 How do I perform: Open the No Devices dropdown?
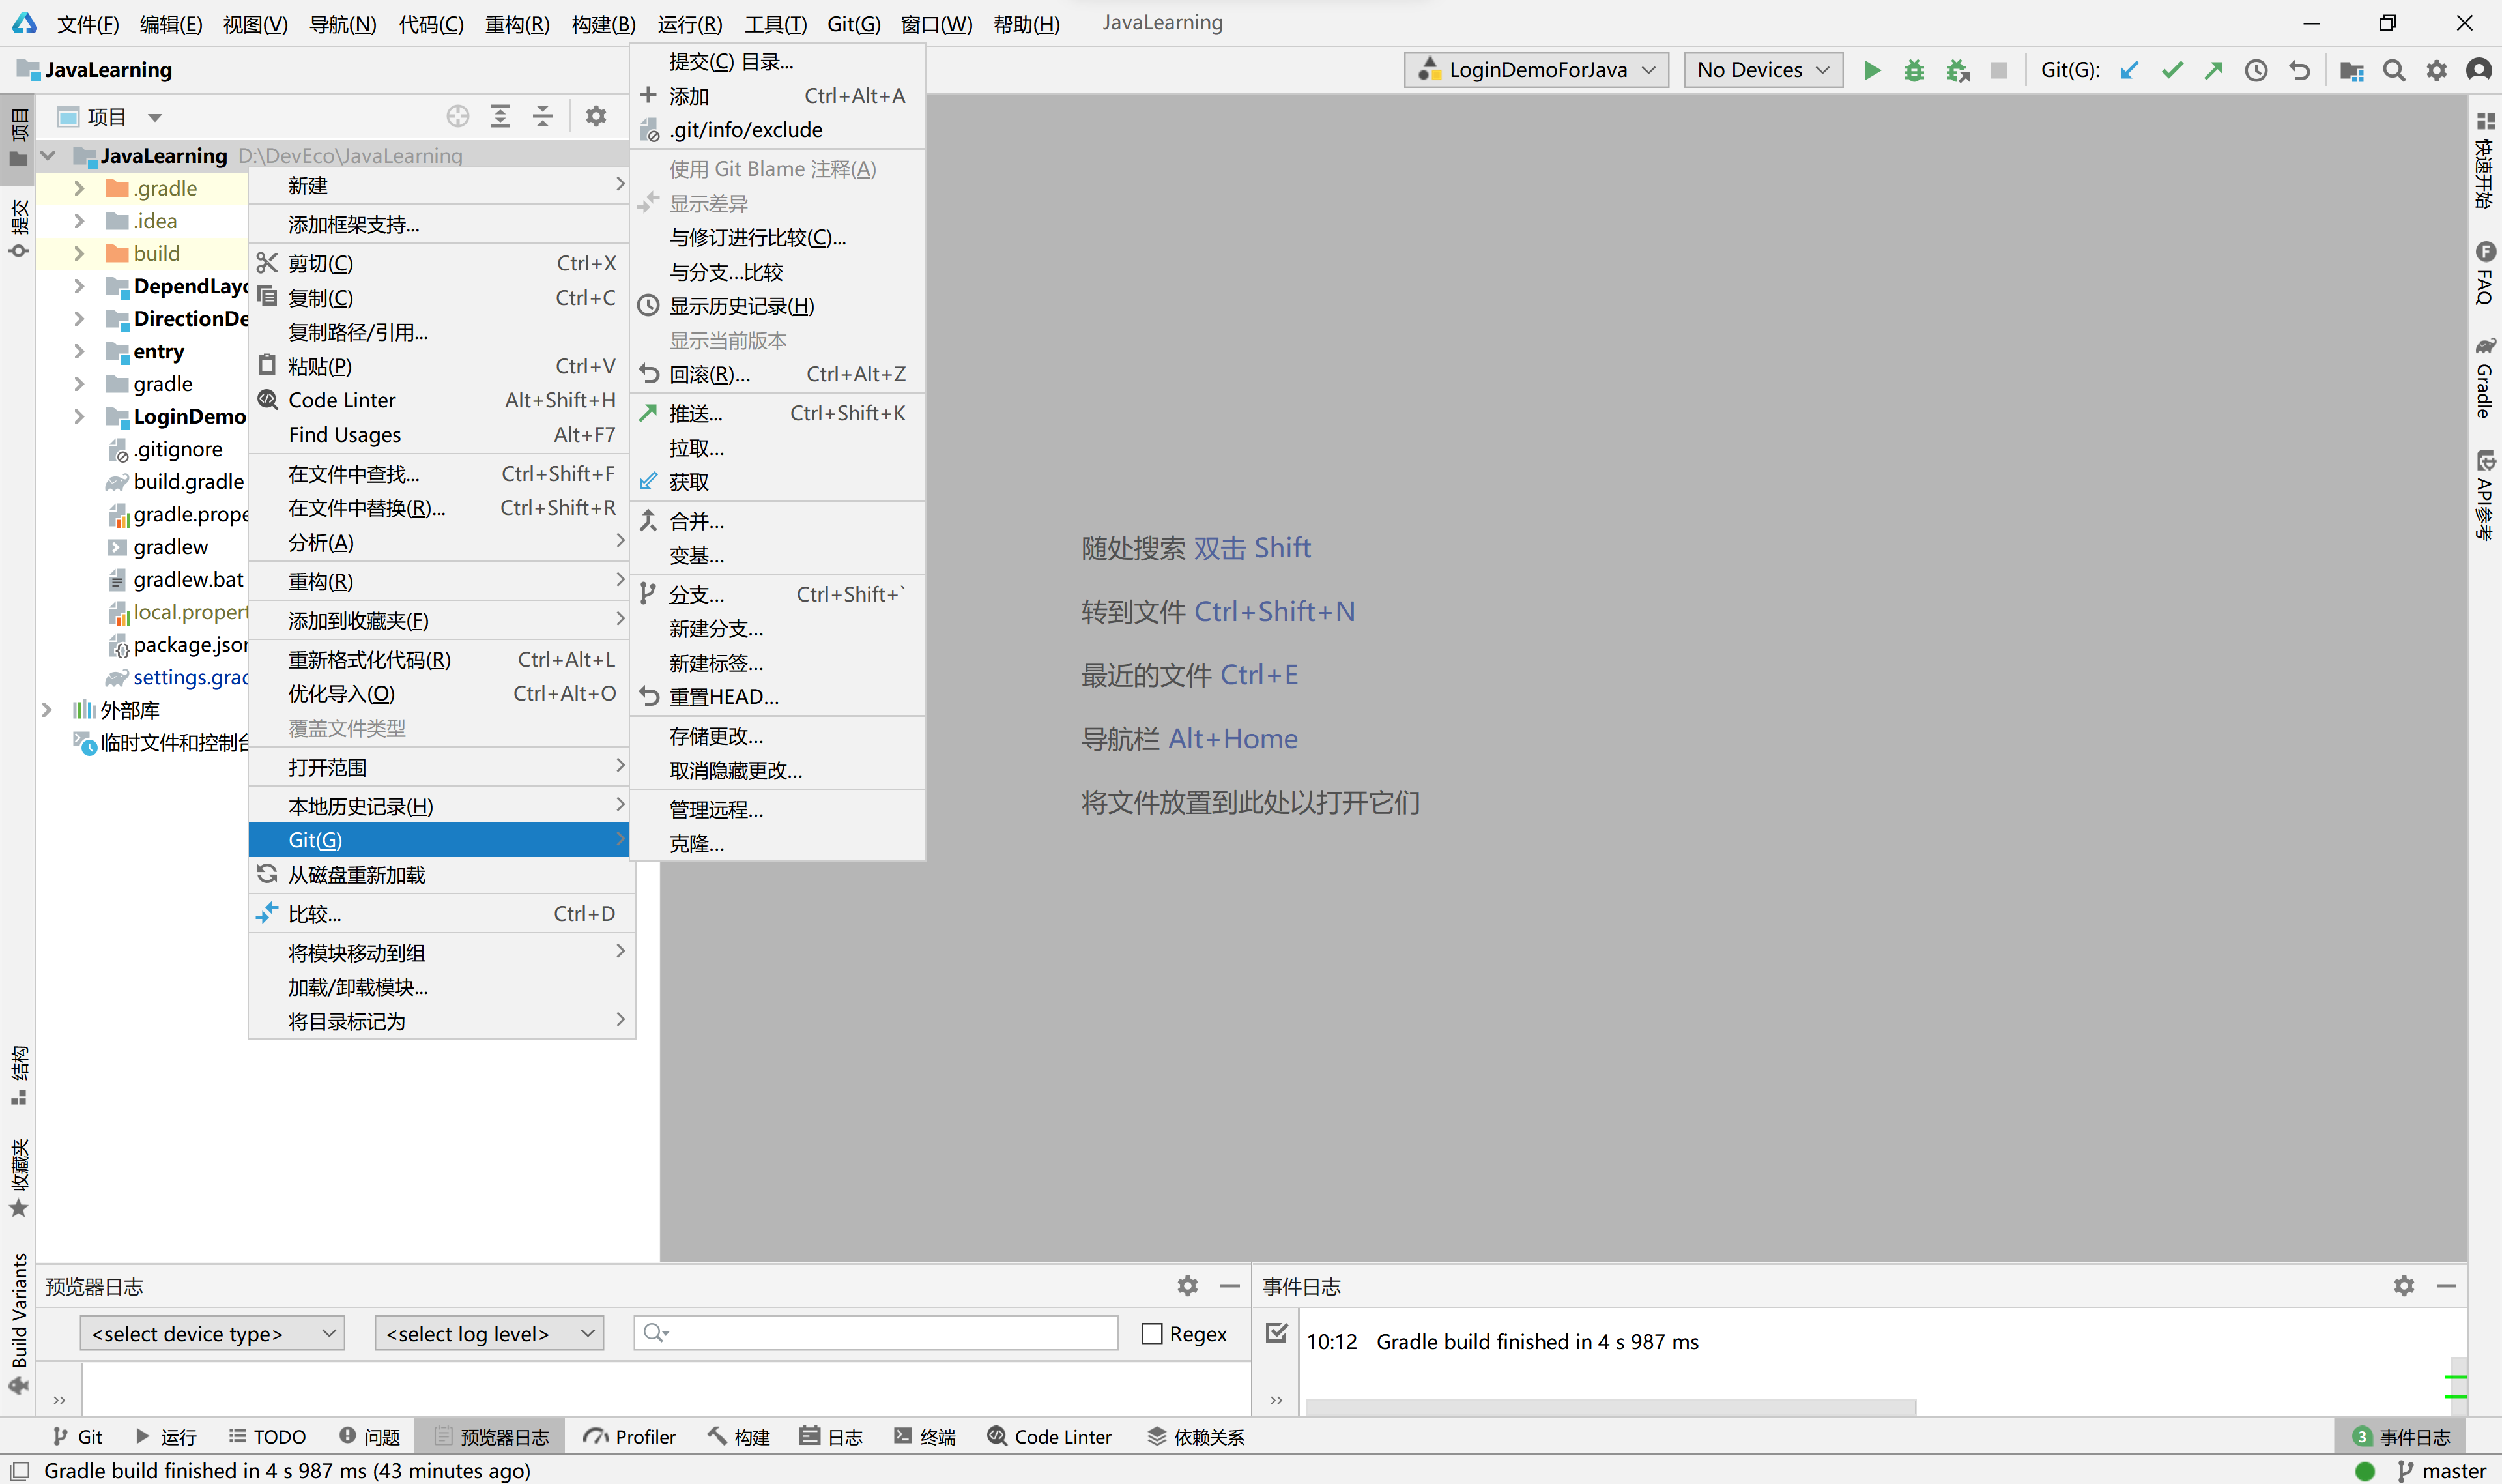coord(1762,70)
